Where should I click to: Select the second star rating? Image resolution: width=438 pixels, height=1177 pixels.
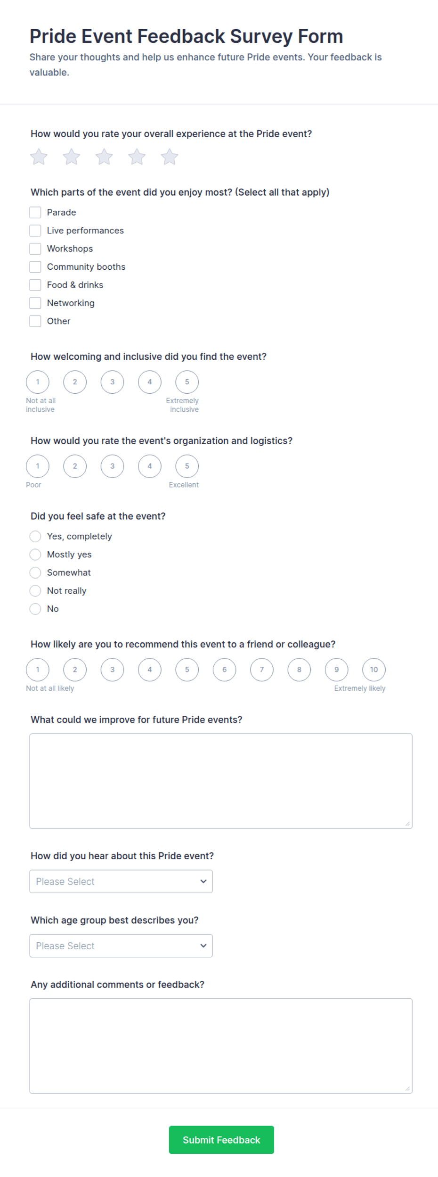tap(72, 157)
